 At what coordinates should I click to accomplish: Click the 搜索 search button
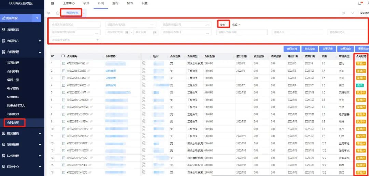click(223, 25)
